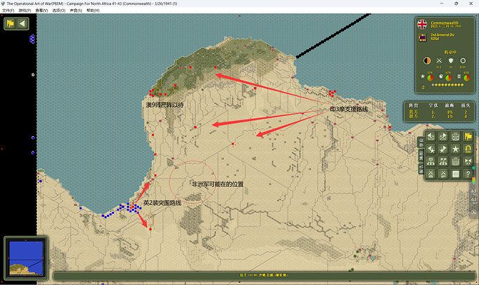Click the second crossed-swords icon in the bottom grid row

(x=443, y=174)
